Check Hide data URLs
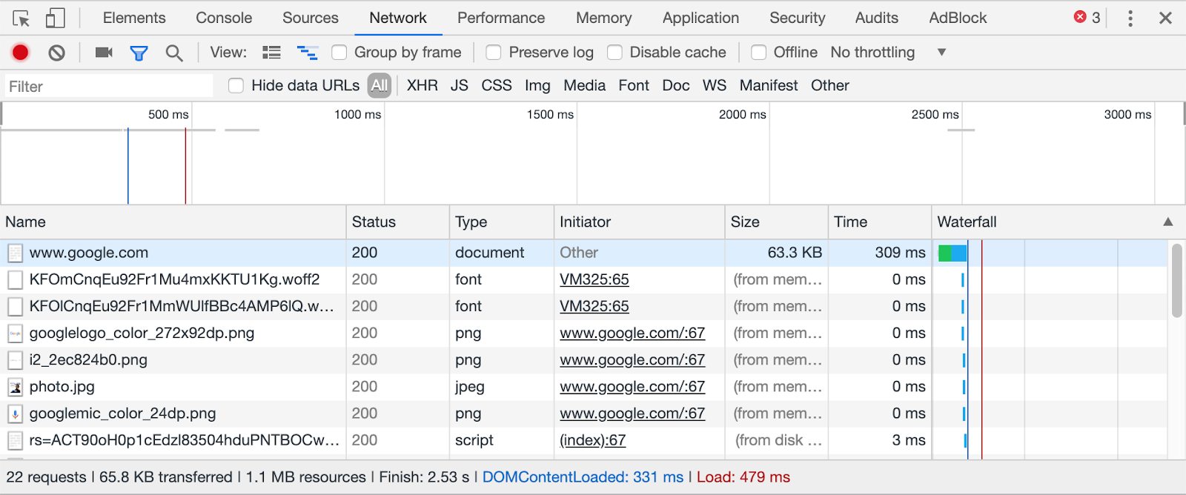This screenshot has height=495, width=1186. tap(236, 86)
